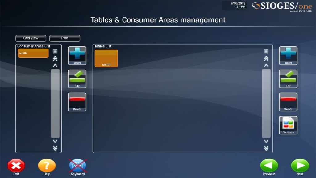Proceed with the green Next arrow
This screenshot has height=178, width=316.
[x=300, y=166]
